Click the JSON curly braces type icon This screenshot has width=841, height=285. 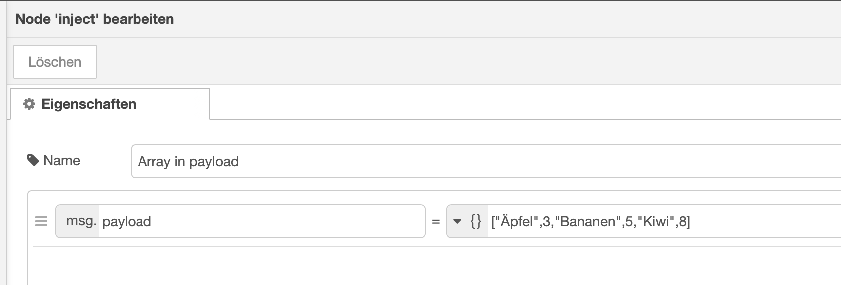click(476, 221)
